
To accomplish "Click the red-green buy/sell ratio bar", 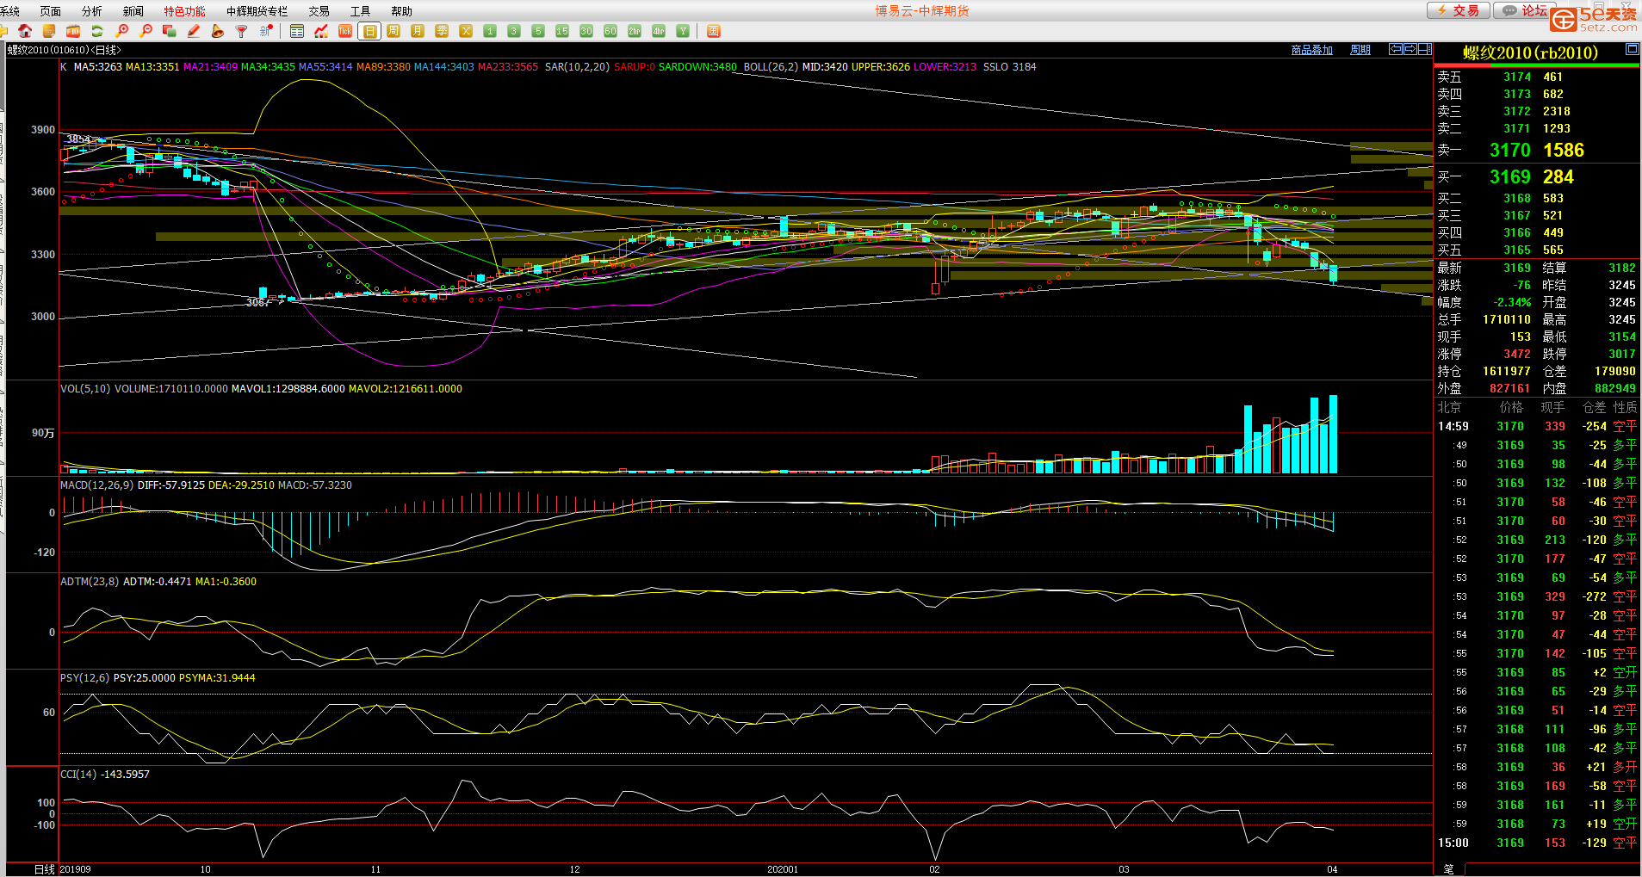I will (1536, 65).
